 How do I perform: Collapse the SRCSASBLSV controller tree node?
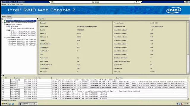click(x=3, y=23)
